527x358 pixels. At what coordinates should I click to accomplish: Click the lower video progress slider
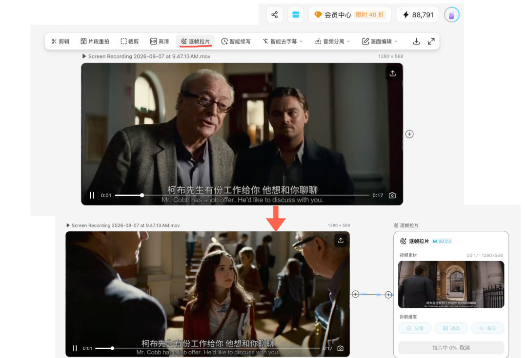point(208,348)
